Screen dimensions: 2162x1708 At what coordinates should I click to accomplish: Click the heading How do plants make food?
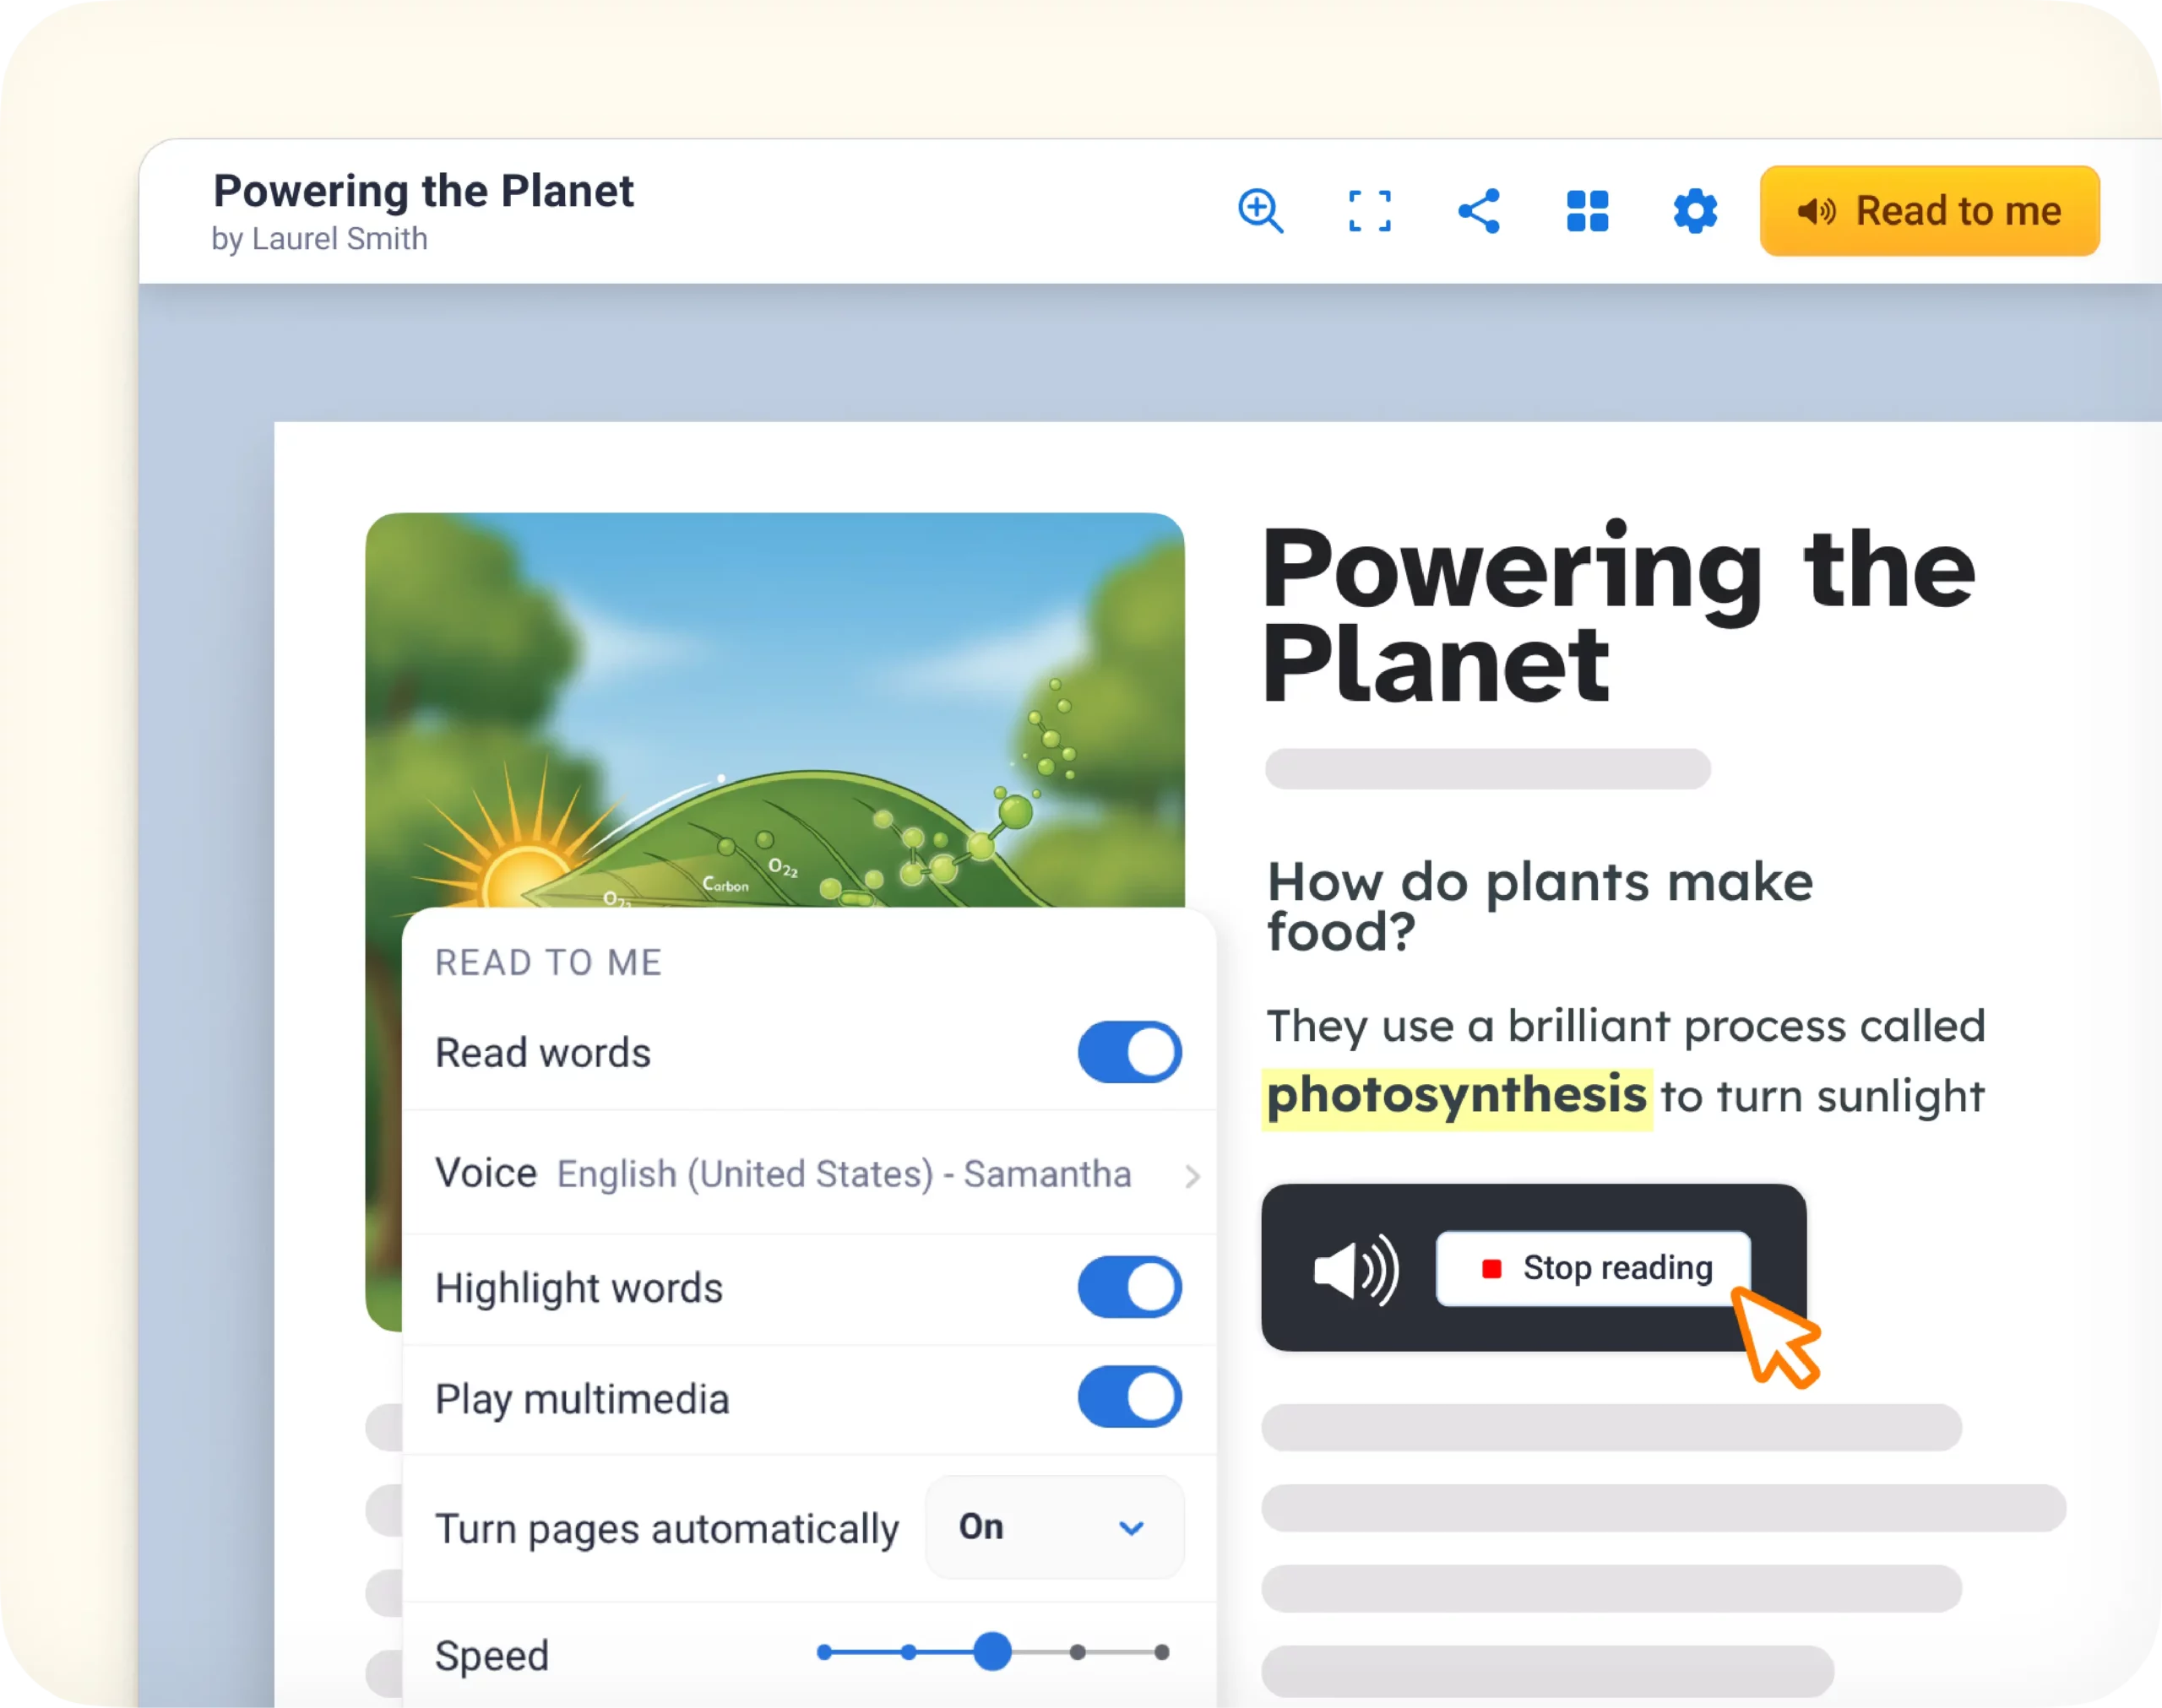[x=1540, y=906]
